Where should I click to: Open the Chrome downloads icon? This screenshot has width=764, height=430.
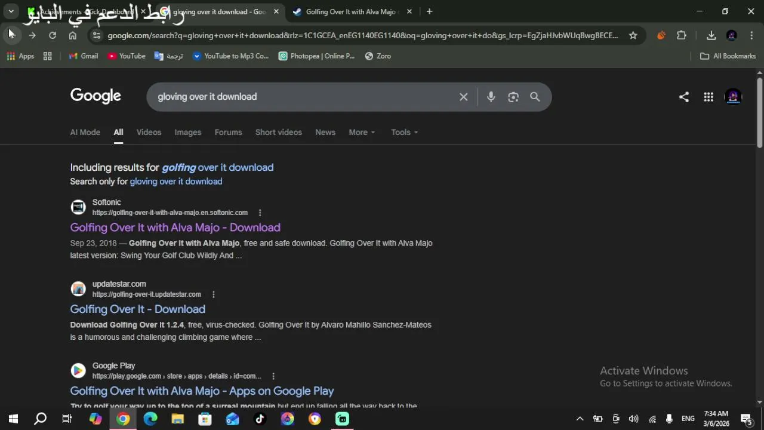click(711, 35)
